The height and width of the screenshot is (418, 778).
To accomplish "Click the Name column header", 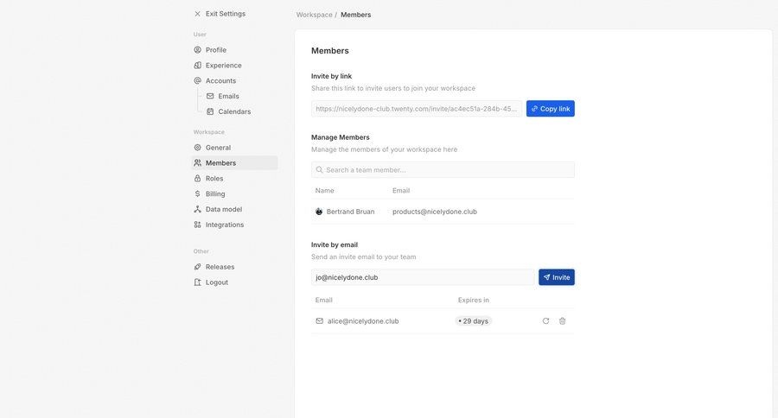I will [x=324, y=190].
